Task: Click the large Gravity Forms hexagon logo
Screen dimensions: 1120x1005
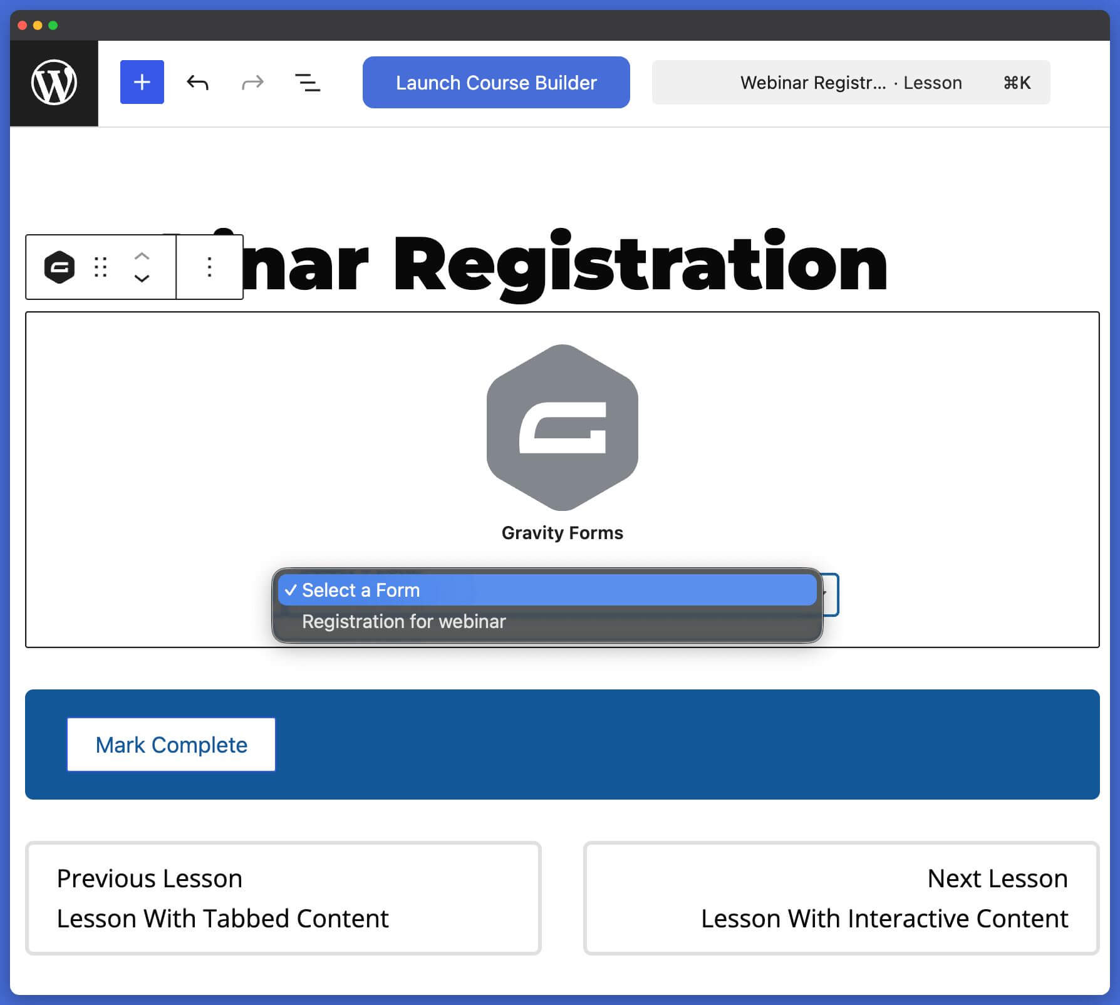Action: 562,428
